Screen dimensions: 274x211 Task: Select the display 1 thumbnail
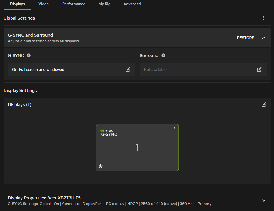(x=137, y=148)
